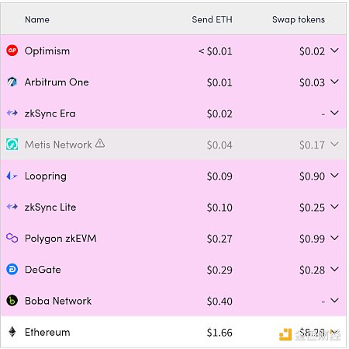
Task: Expand the Loopring row chevron
Action: pos(334,176)
